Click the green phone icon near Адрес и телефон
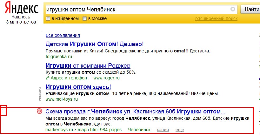The height and width of the screenshot is (135, 260). pyautogui.click(x=48, y=78)
